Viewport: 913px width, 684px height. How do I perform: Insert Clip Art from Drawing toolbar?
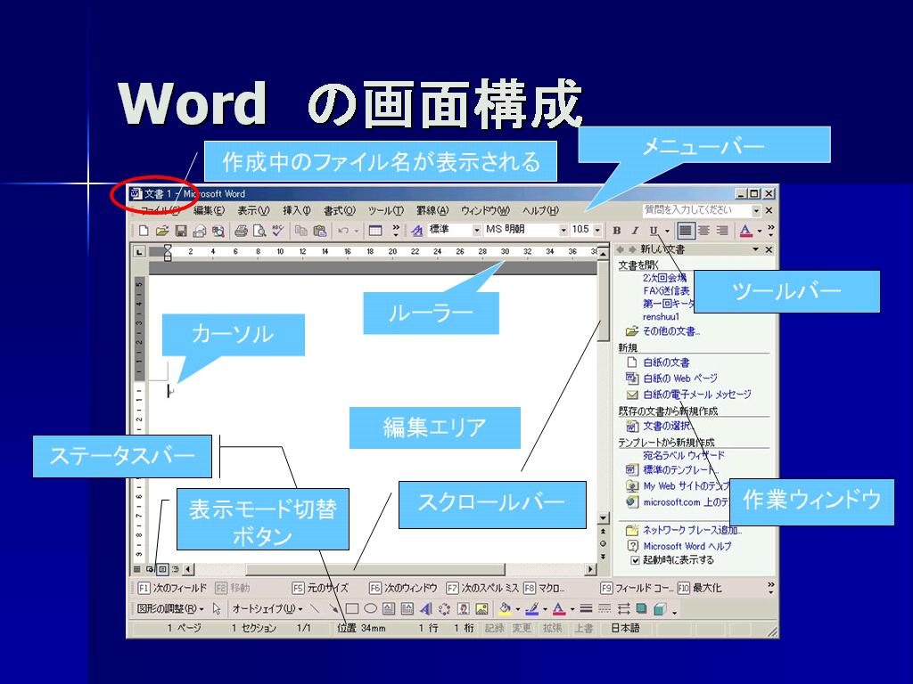464,609
